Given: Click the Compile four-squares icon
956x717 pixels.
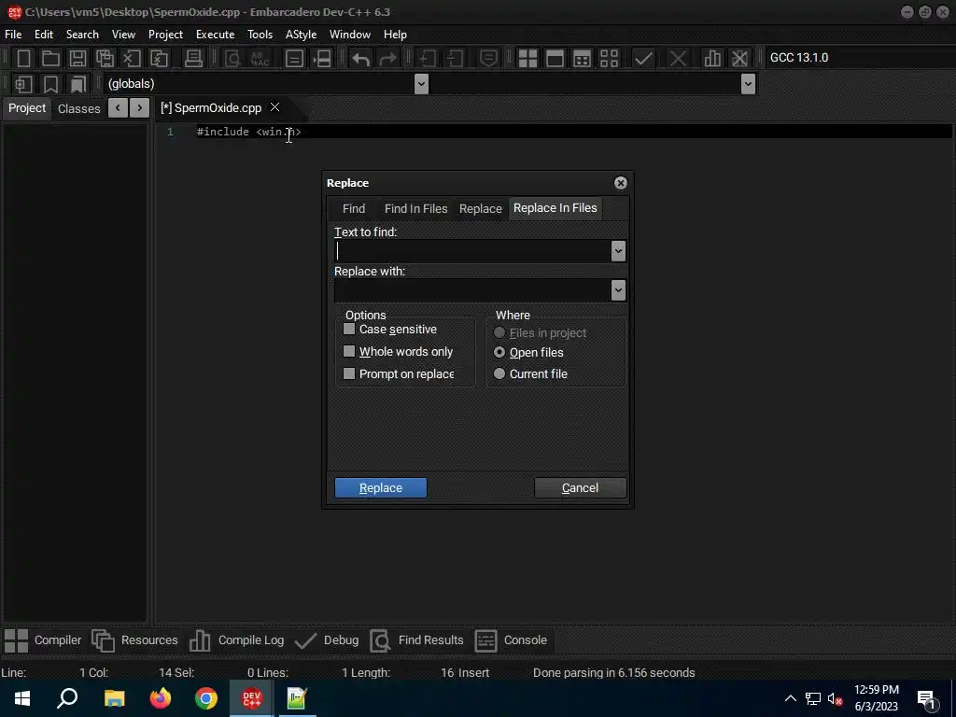Looking at the screenshot, I should [527, 58].
